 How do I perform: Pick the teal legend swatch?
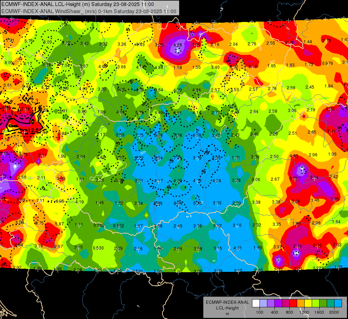pos(330,303)
